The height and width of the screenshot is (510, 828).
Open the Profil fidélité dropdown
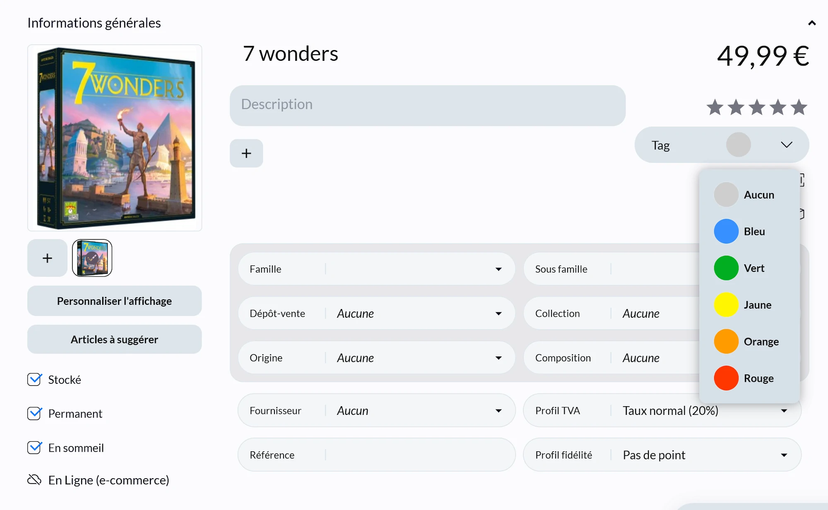tap(662, 455)
